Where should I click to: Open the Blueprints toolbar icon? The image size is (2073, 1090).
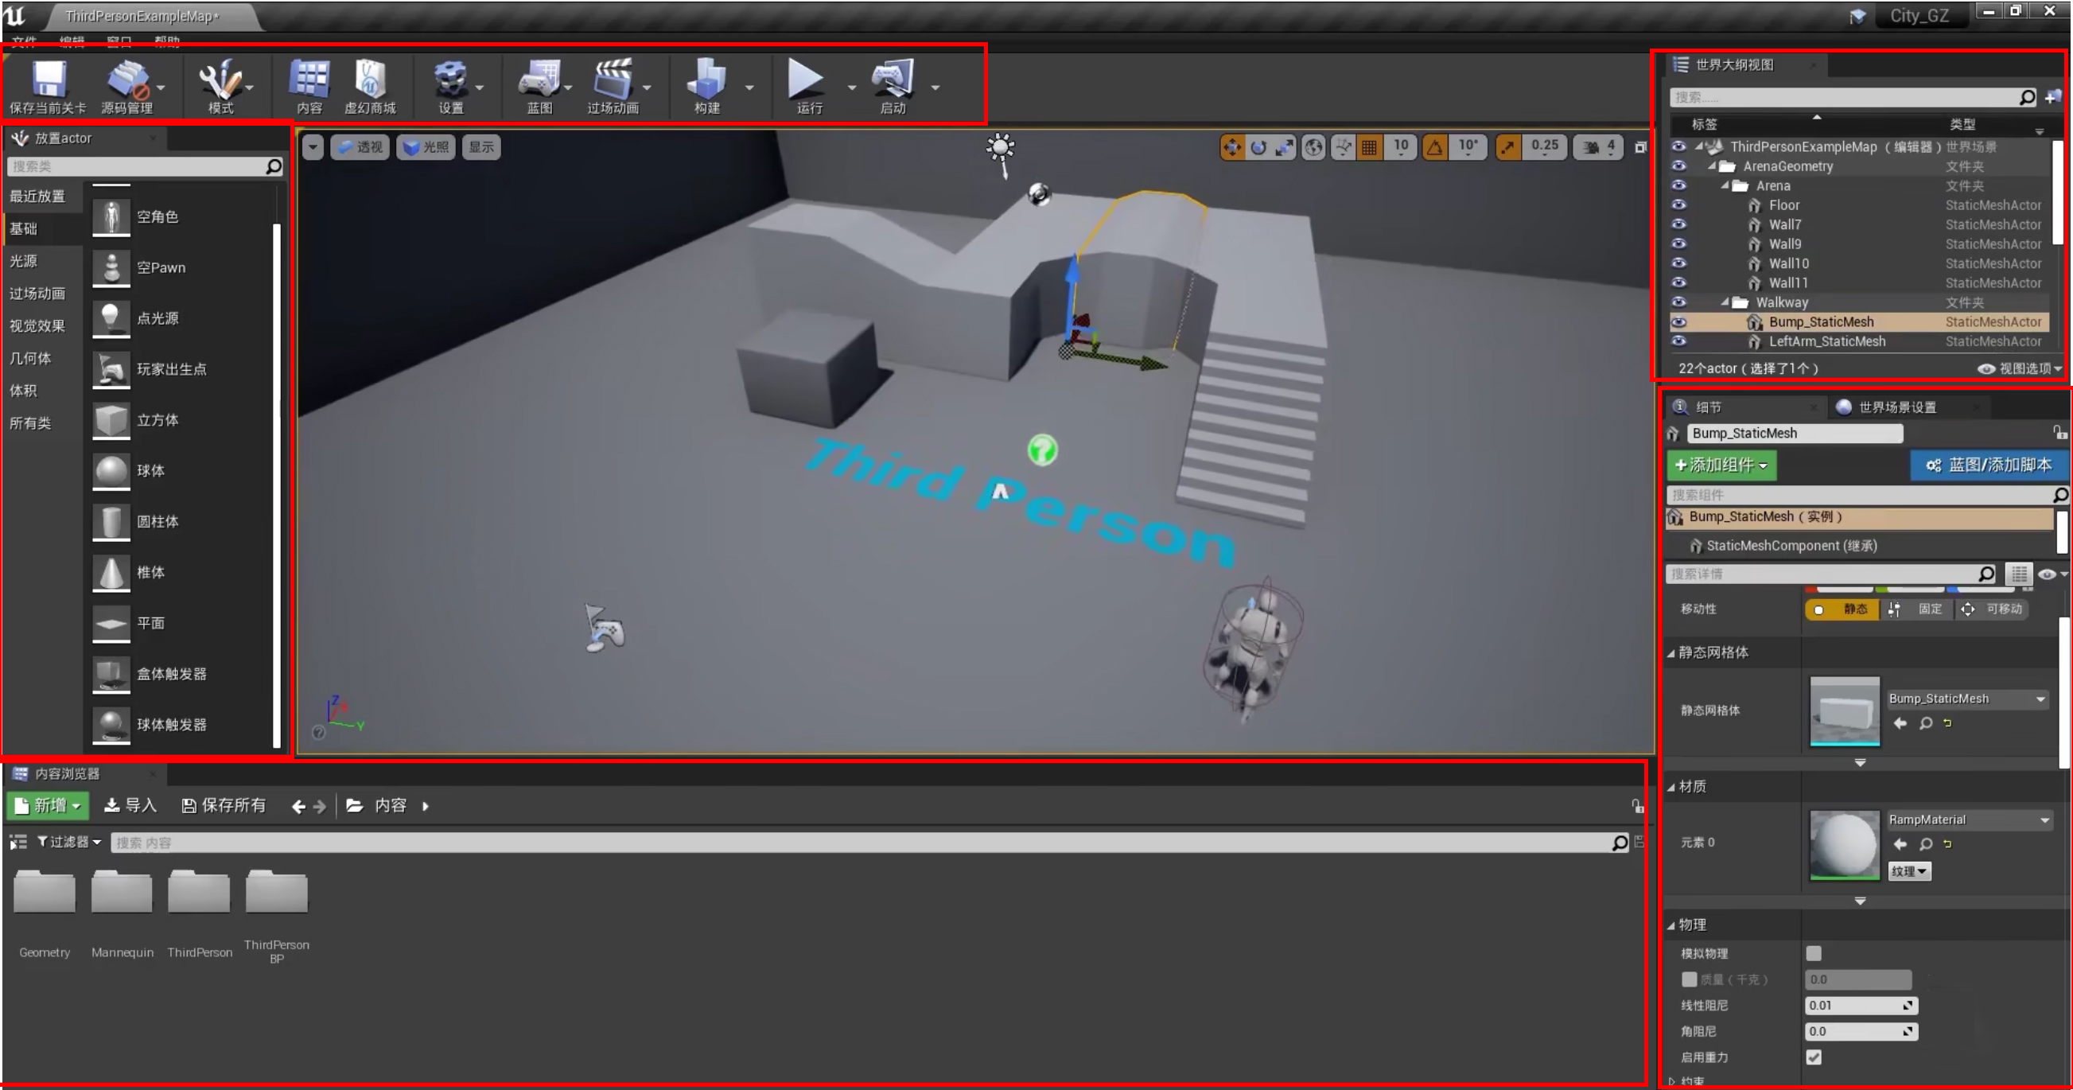click(539, 80)
